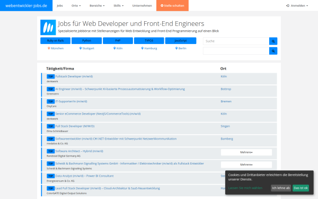
Task: Open the Full Stack Developer (M/W/D) job
Action: pos(75,126)
